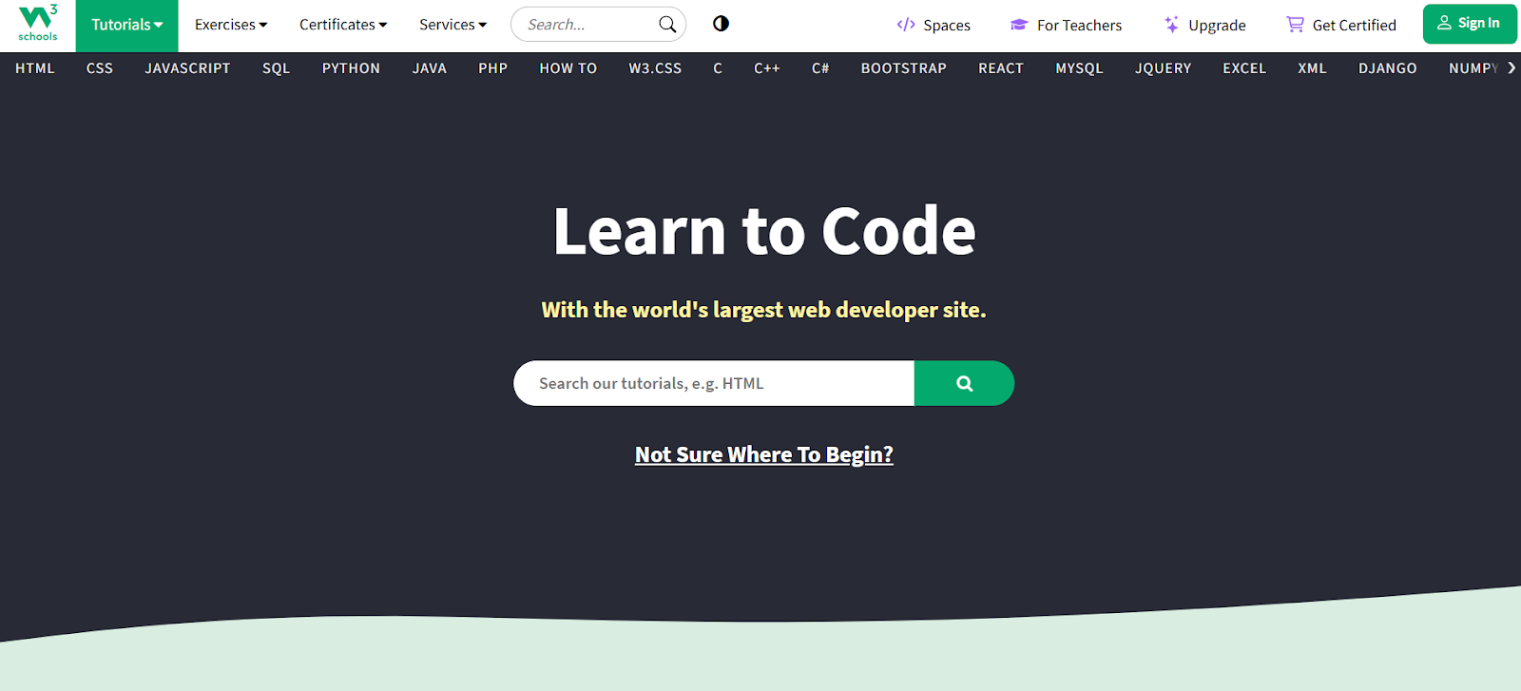Go to JAVASCRIPT in topics bar
1521x691 pixels.
(x=187, y=68)
